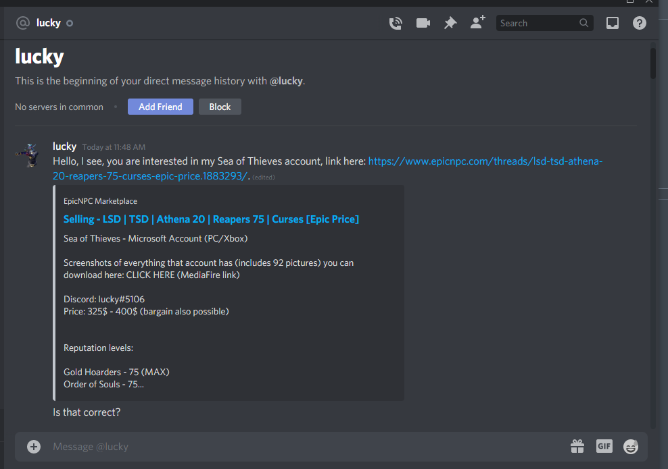This screenshot has width=668, height=469.
Task: Click 'Discord: lucky#5106' text
Action: 104,300
